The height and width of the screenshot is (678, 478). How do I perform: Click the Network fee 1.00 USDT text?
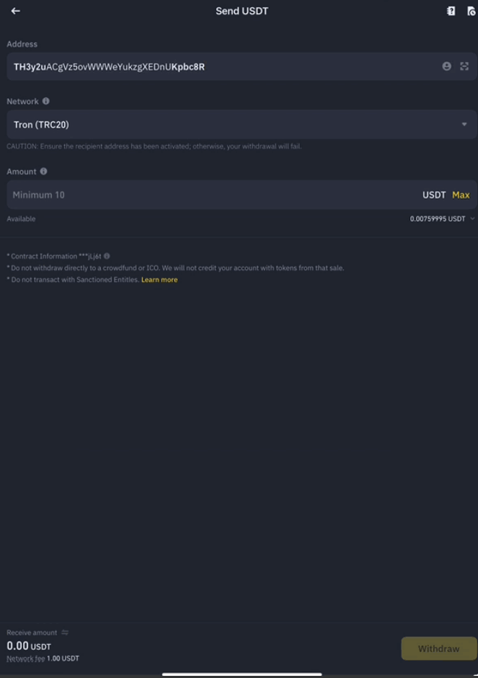click(43, 658)
